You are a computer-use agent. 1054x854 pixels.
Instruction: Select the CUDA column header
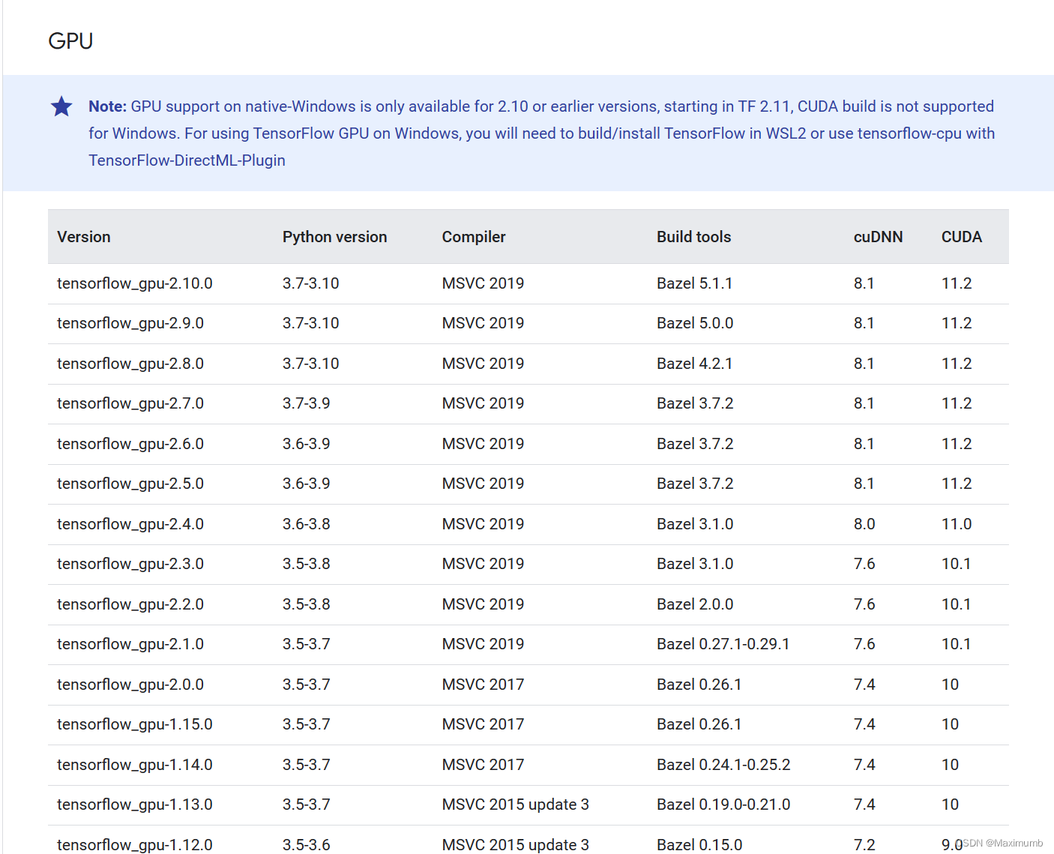[x=962, y=236]
